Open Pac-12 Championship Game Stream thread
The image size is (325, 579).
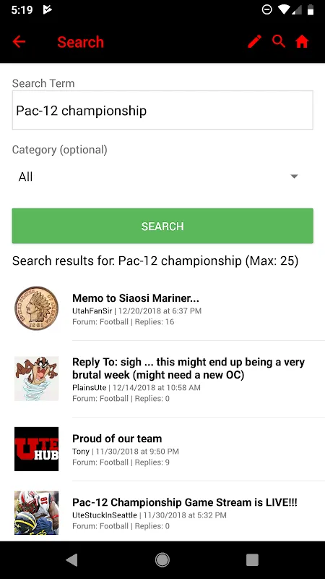pos(185,502)
